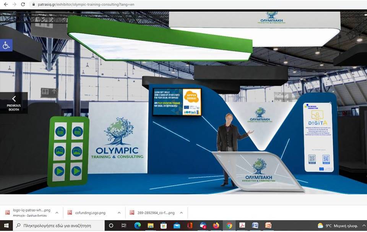
Task: Click the site padlock icon
Action: click(x=34, y=4)
